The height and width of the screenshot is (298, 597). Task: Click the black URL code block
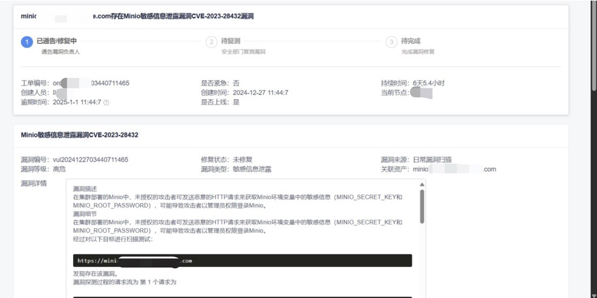[242, 261]
